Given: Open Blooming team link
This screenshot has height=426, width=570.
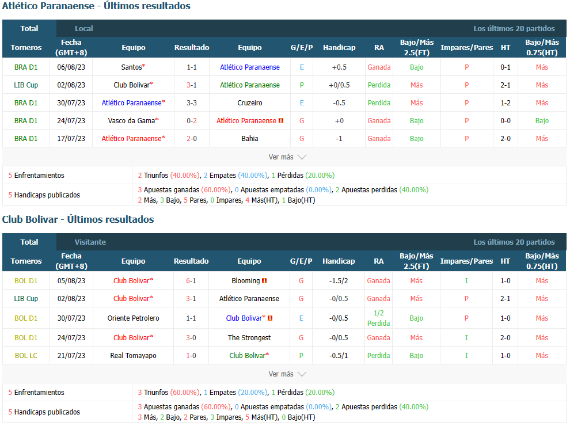Looking at the screenshot, I should click(x=246, y=280).
